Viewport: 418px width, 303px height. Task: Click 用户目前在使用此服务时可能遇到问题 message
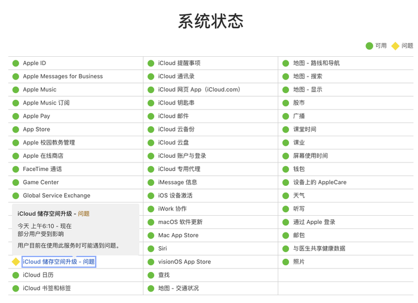pyautogui.click(x=68, y=246)
